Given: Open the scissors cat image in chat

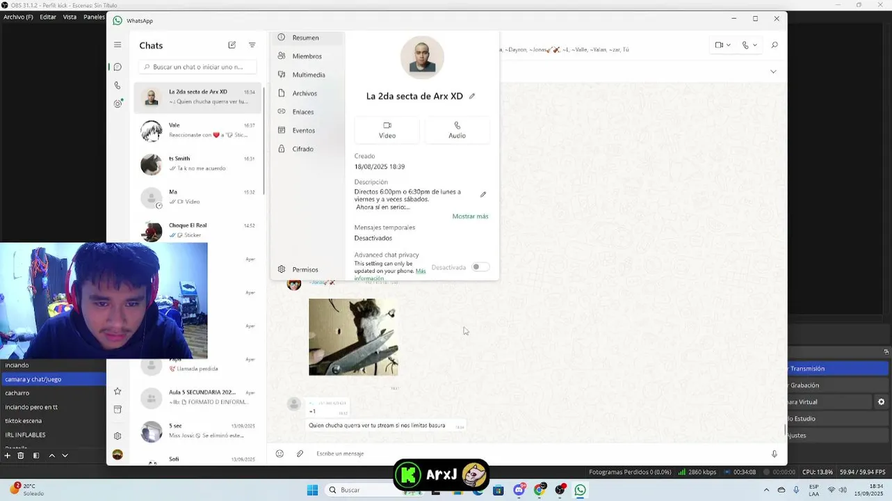Looking at the screenshot, I should pyautogui.click(x=353, y=337).
